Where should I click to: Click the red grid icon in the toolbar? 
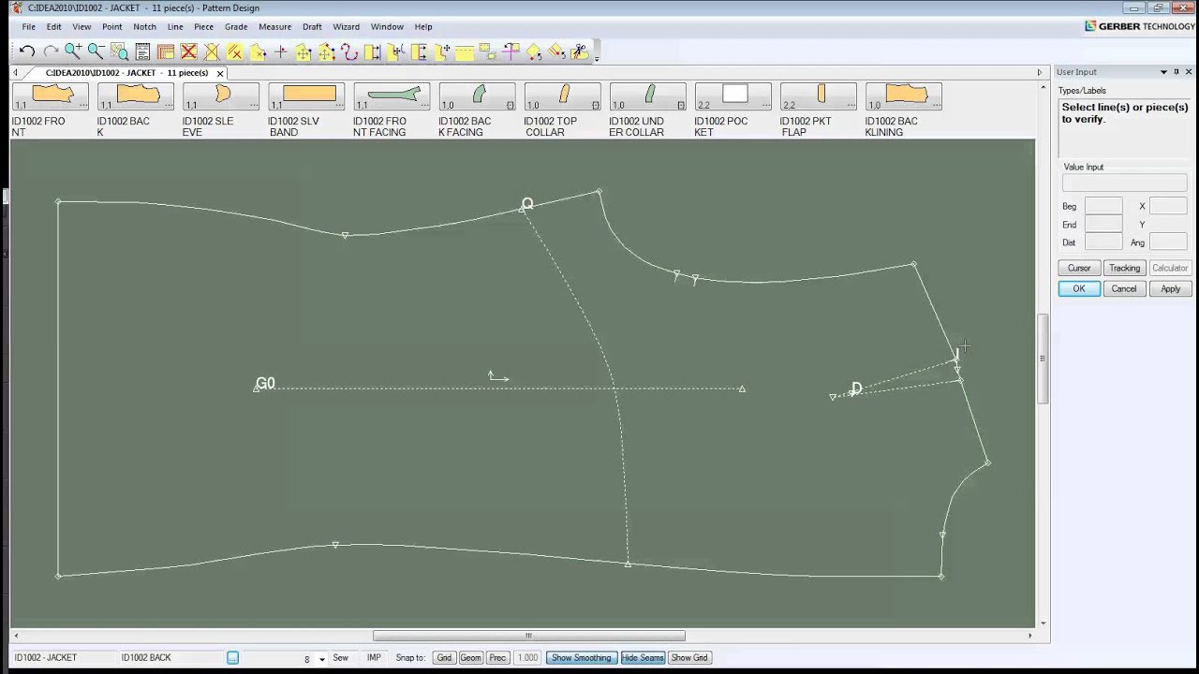click(166, 51)
